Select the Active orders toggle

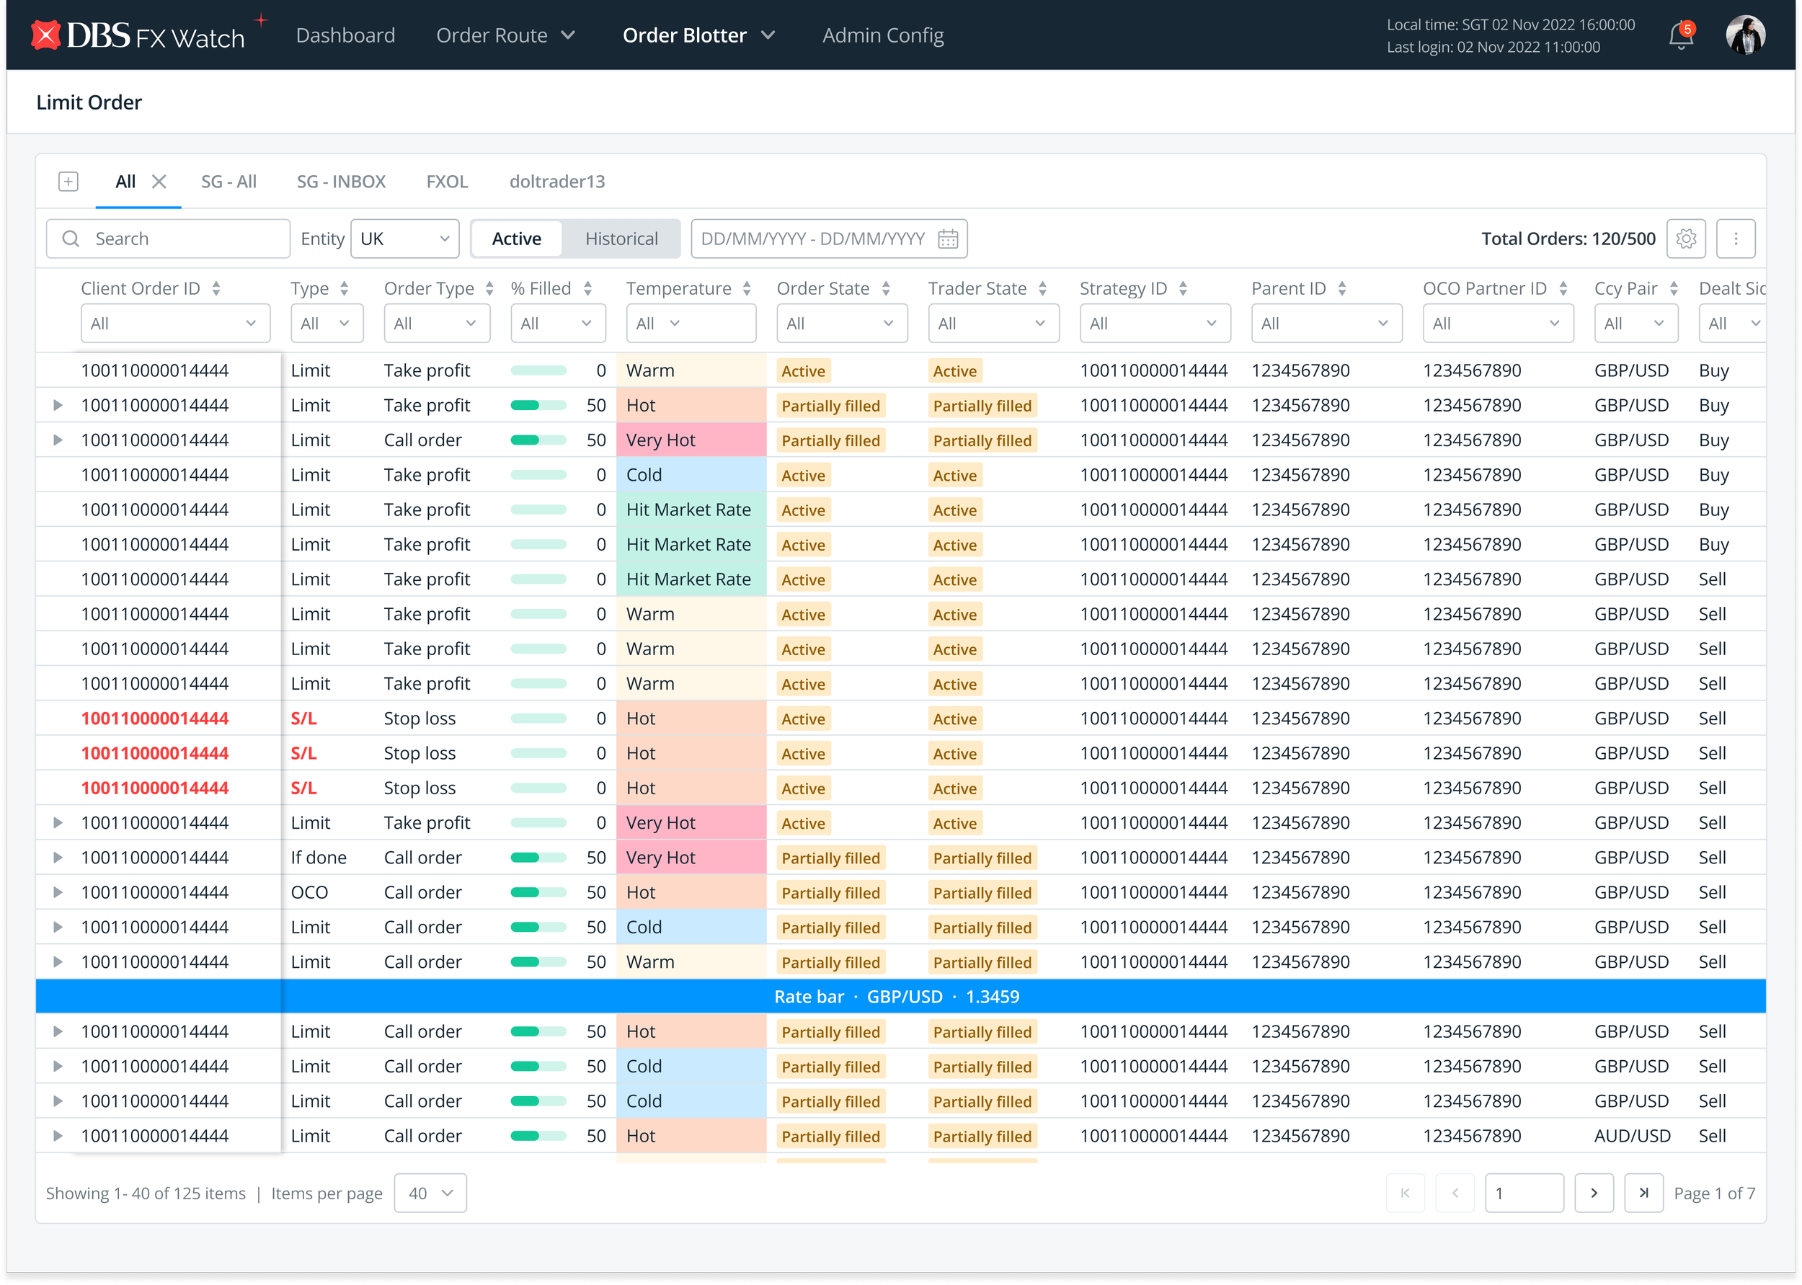pos(516,239)
